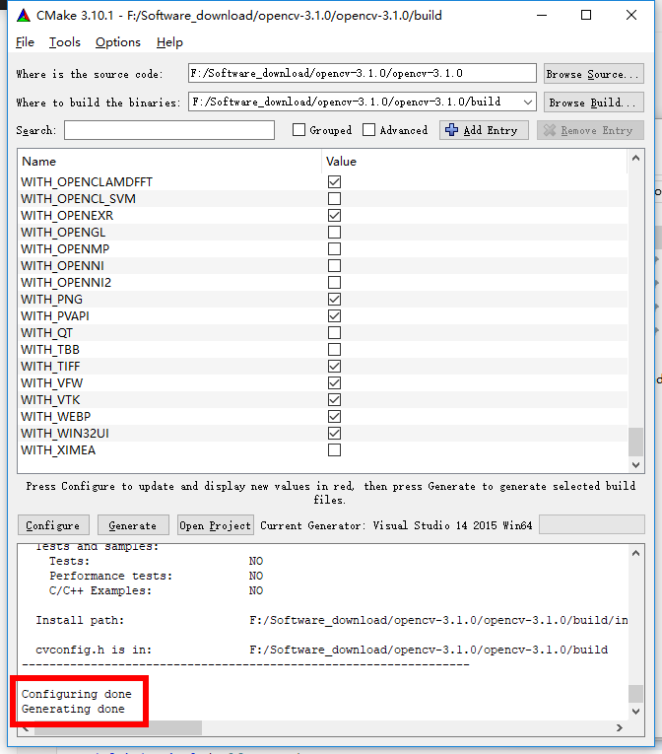This screenshot has width=662, height=754.
Task: Click the Search input field
Action: (169, 130)
